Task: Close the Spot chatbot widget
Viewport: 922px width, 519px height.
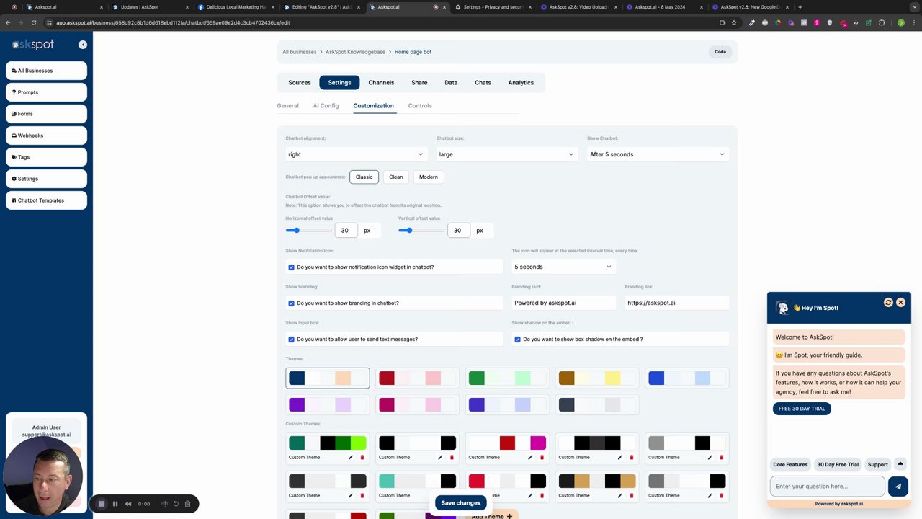Action: point(900,303)
